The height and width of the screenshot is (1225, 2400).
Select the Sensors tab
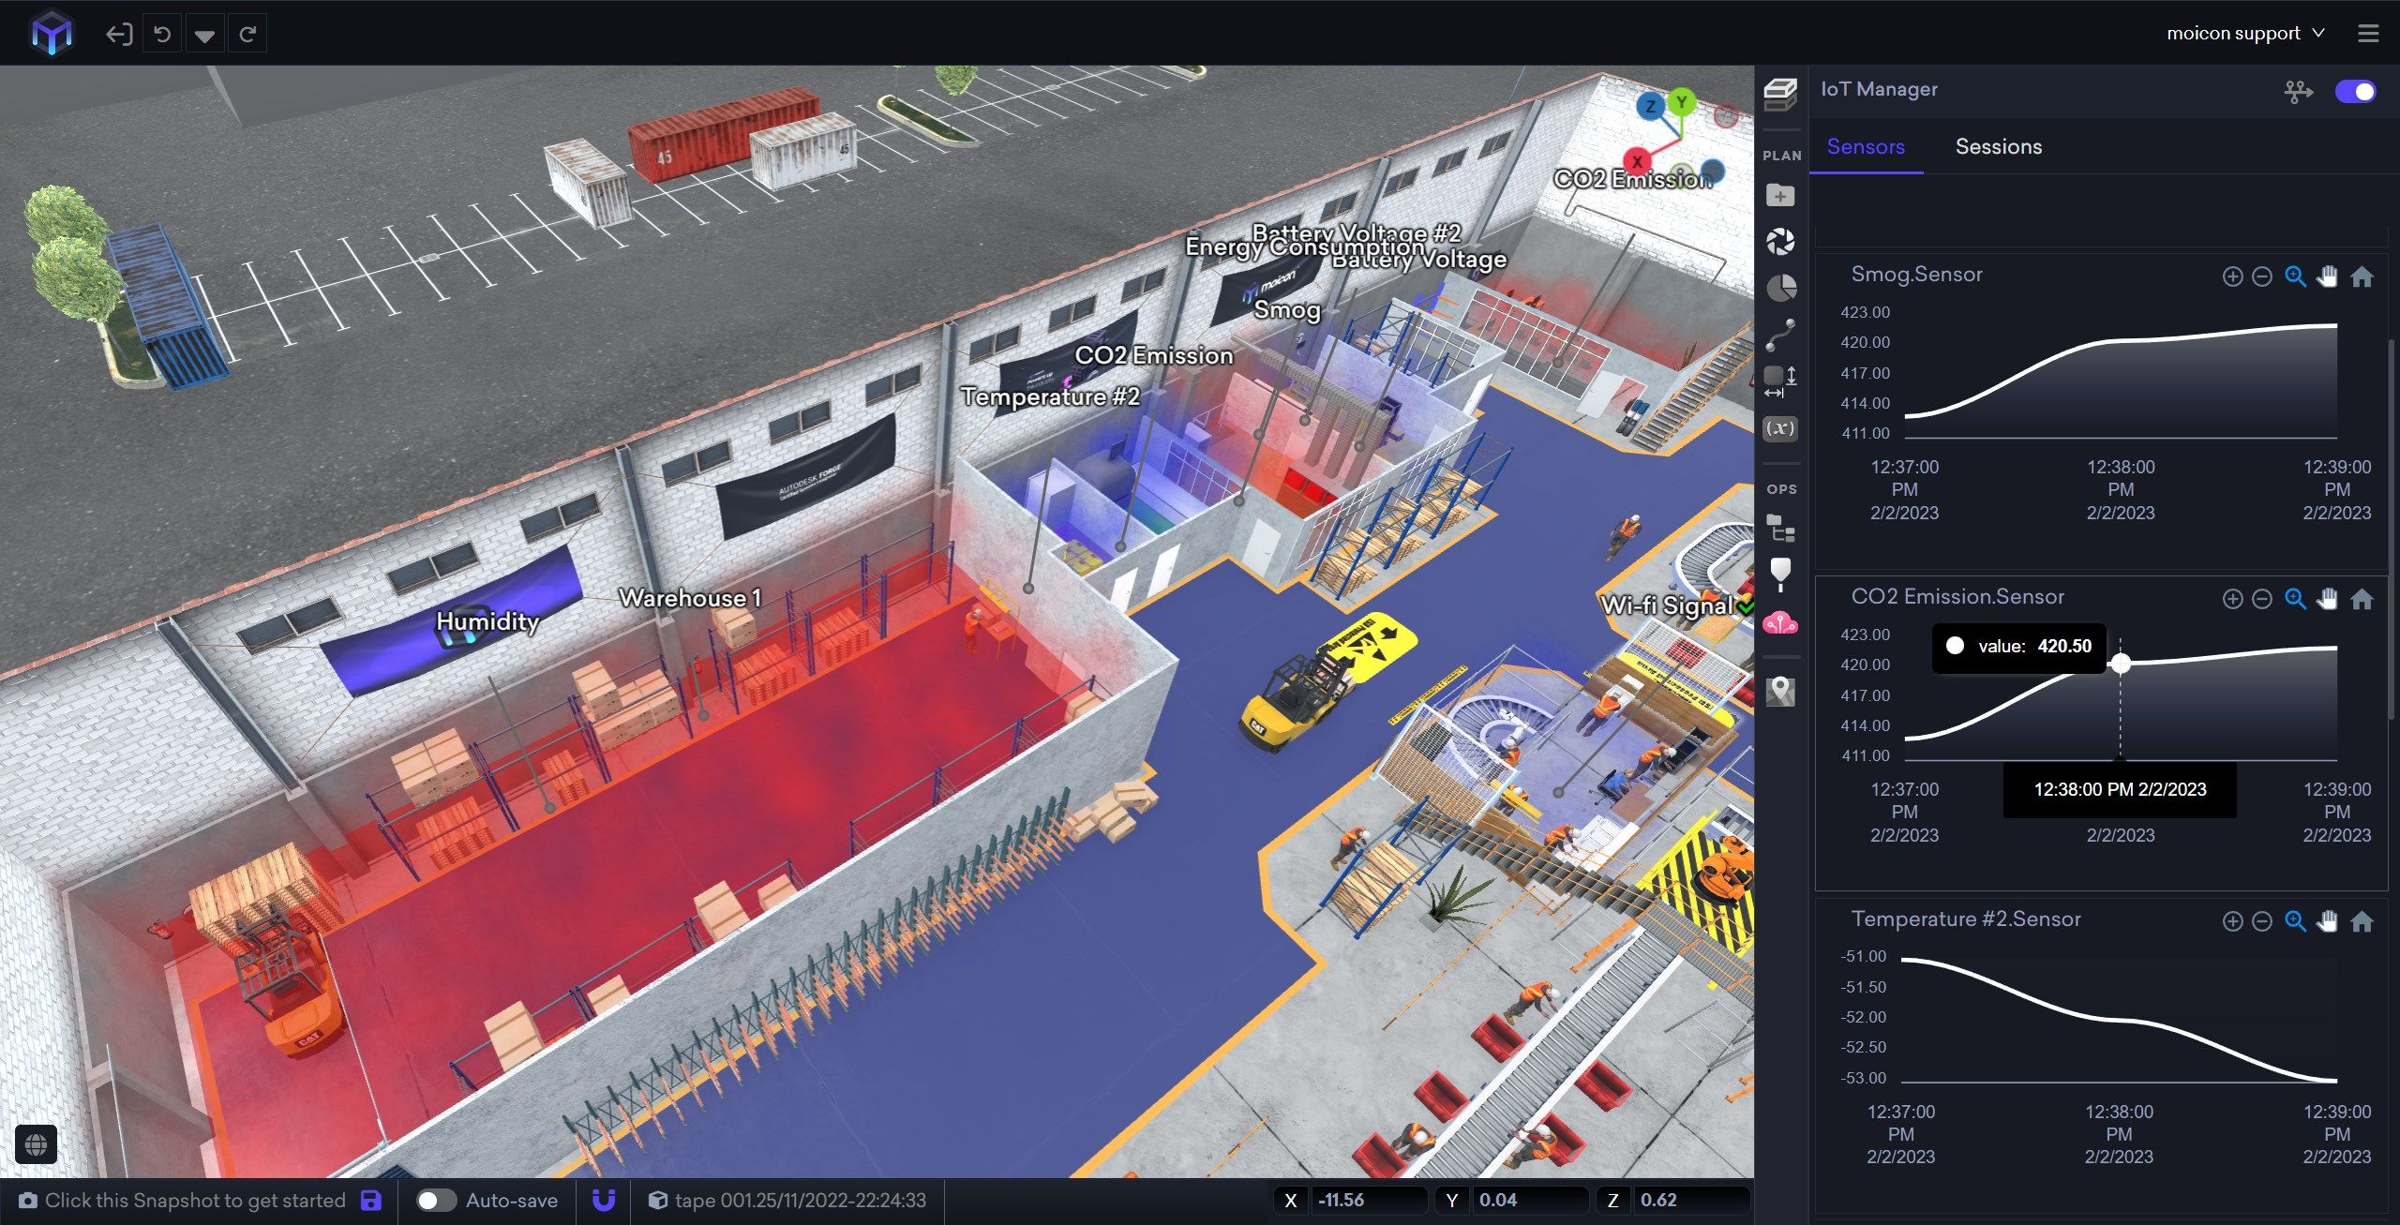1865,146
